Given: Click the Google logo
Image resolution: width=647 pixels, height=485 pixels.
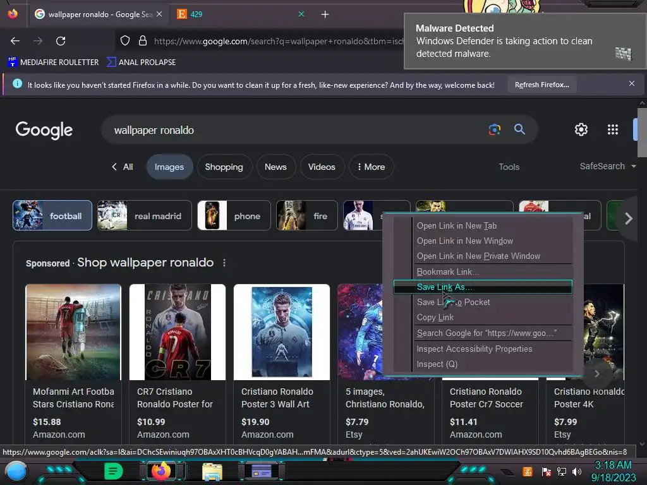Looking at the screenshot, I should [x=44, y=130].
